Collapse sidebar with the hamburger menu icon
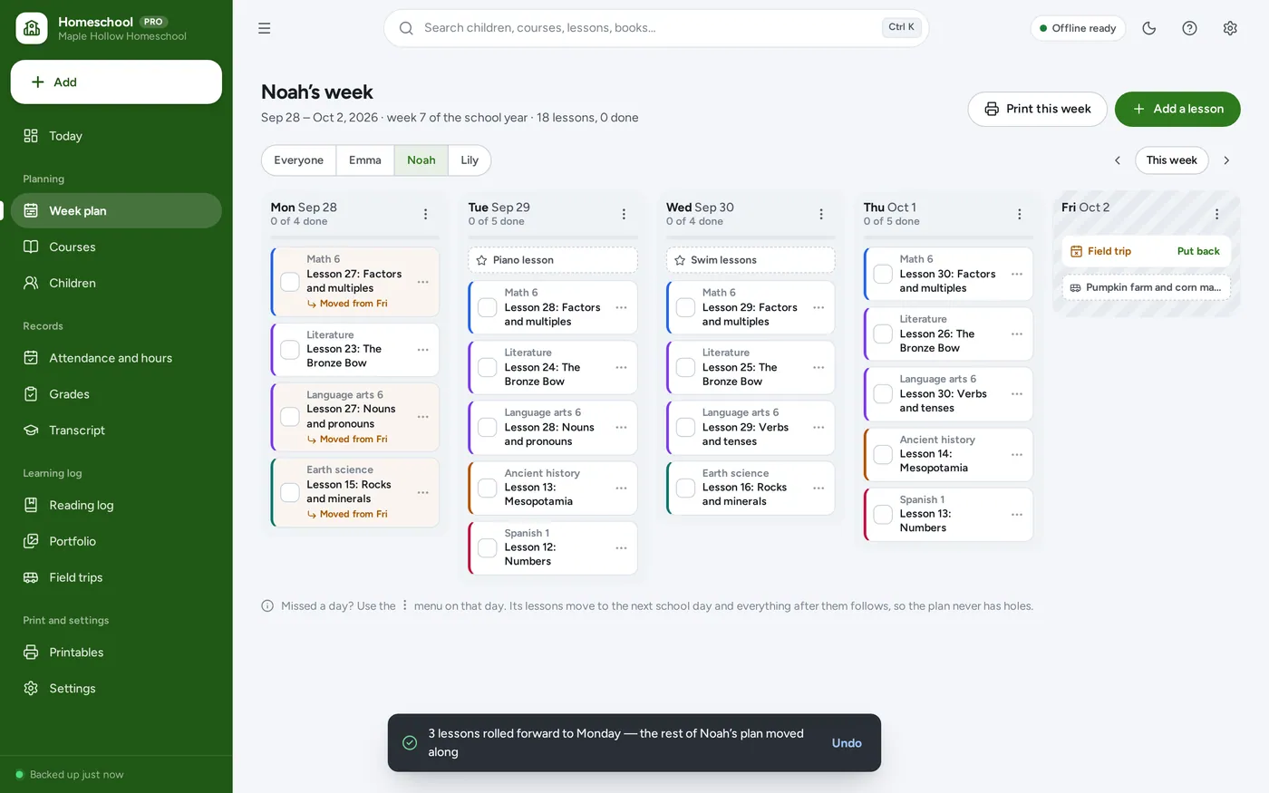 265,28
